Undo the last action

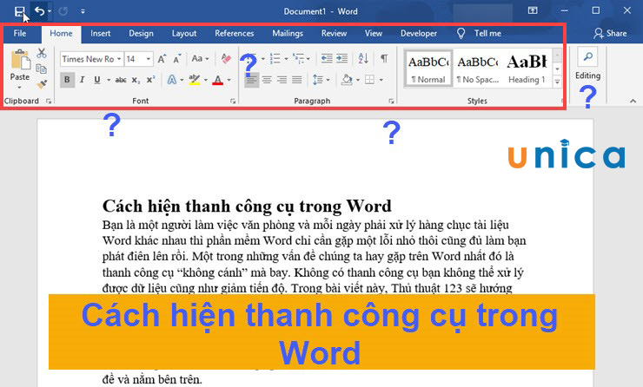pos(39,10)
